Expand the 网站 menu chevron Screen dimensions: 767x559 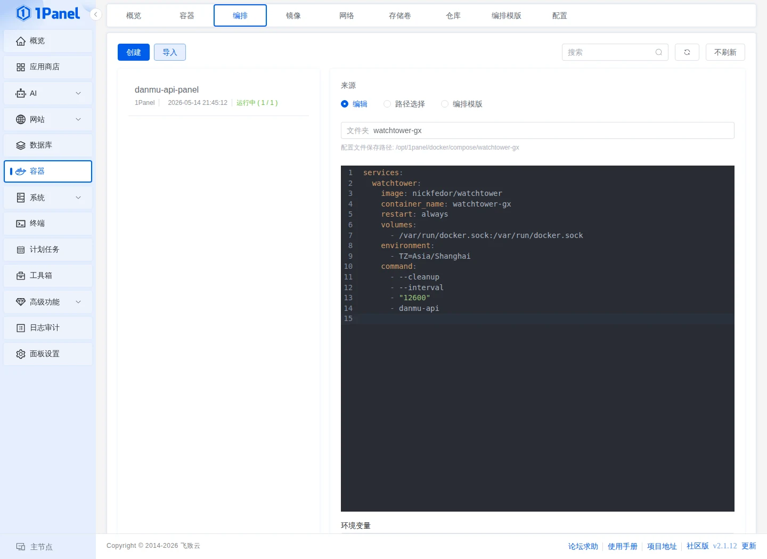78,119
